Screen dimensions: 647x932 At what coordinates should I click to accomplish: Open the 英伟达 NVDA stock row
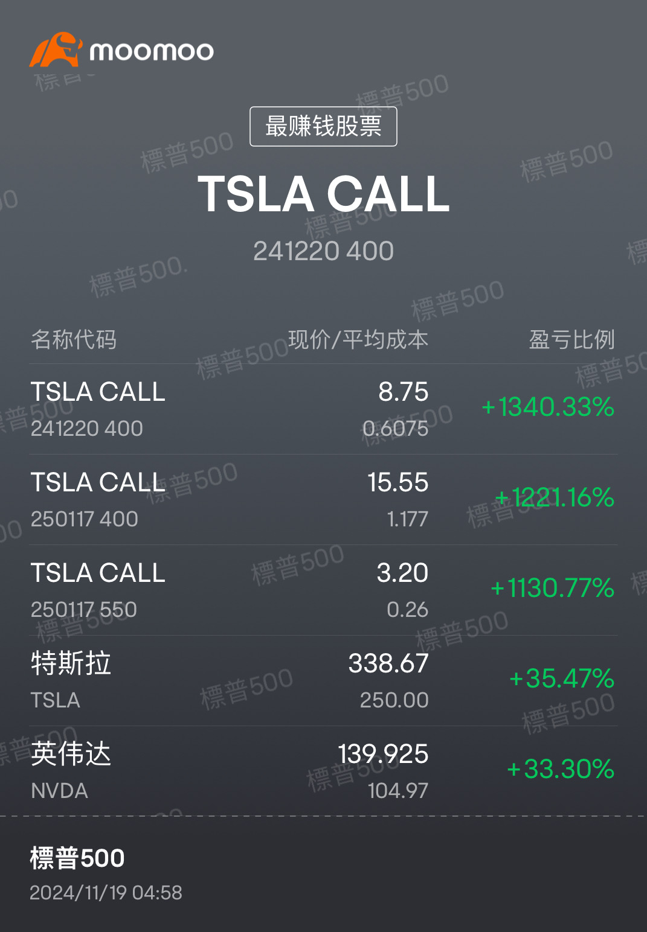tap(323, 771)
